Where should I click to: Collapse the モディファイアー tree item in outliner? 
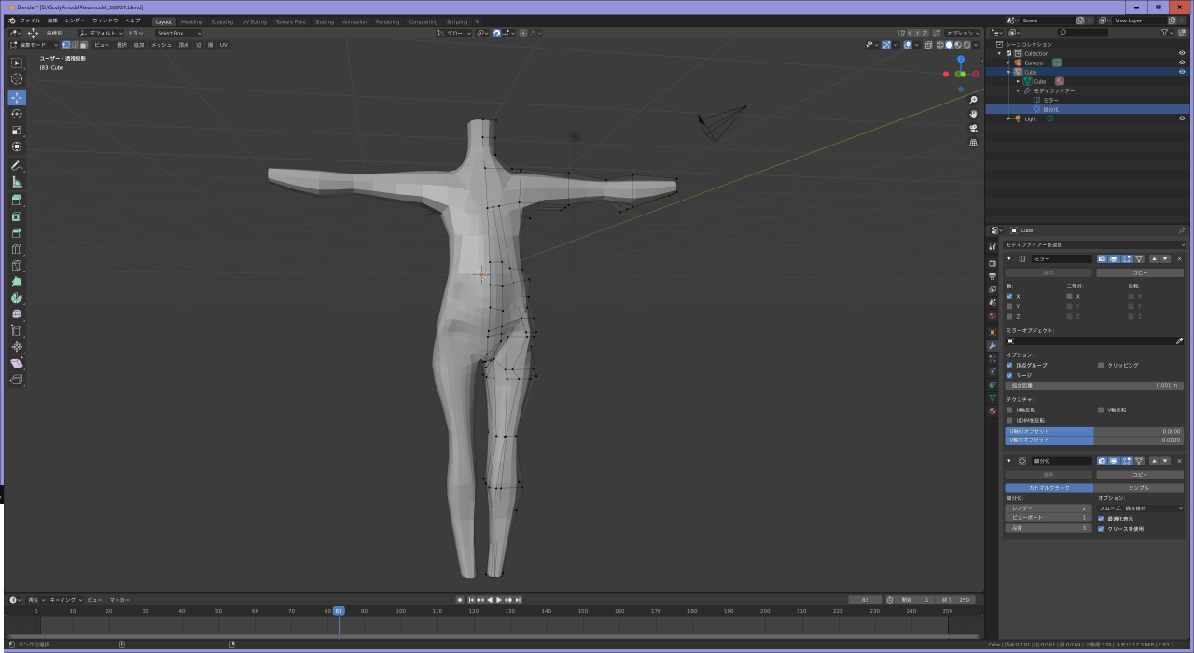[1019, 90]
